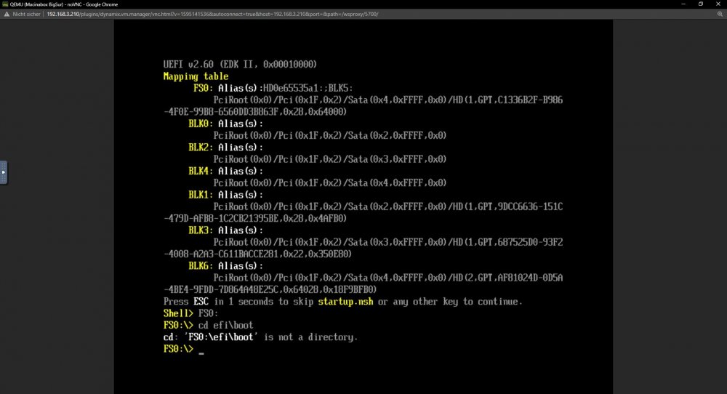This screenshot has height=394, width=727.
Task: Click the GUID line starting -4BE4-9FDD
Action: (x=270, y=289)
